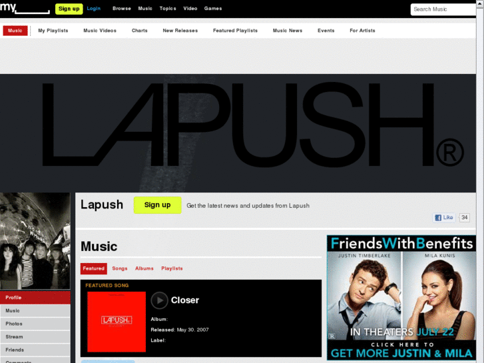The width and height of the screenshot is (484, 363).
Task: Open the Browse menu in top bar
Action: 122,9
